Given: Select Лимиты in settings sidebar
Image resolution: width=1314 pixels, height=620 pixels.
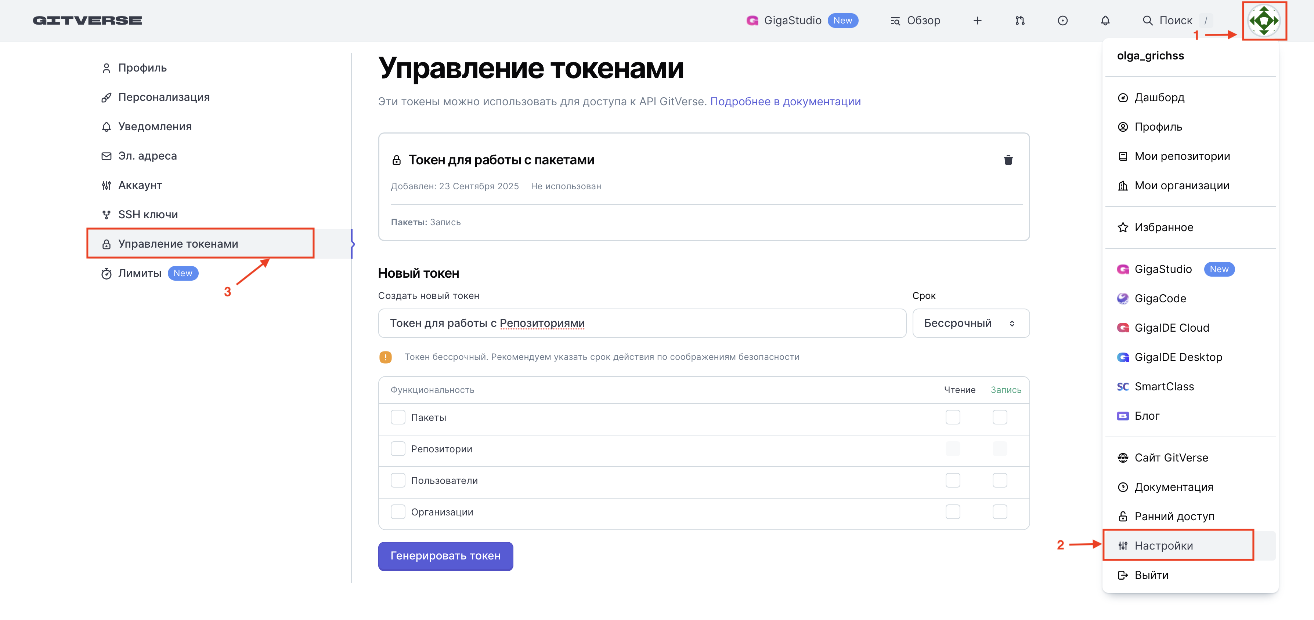Looking at the screenshot, I should [140, 273].
